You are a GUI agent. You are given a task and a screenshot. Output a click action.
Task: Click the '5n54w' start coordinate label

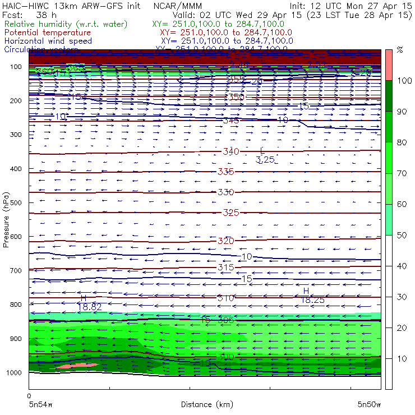(40, 405)
